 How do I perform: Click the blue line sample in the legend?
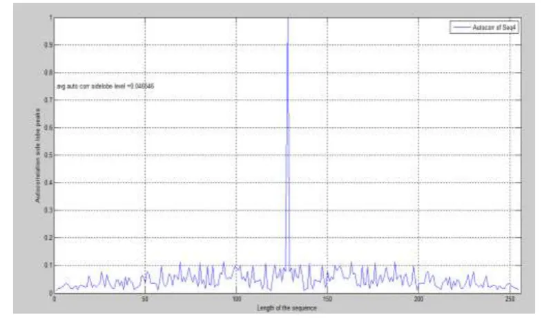461,28
